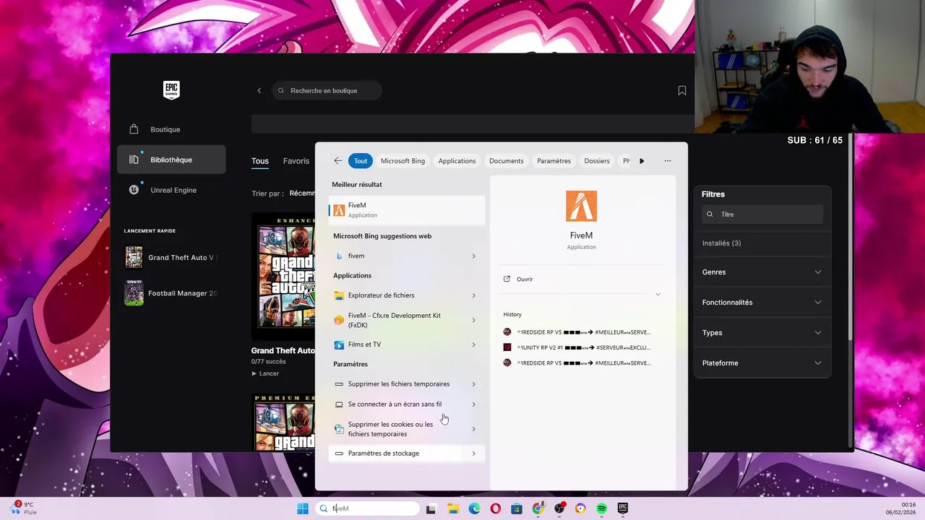Click the weather widget showing Pluie
The image size is (925, 520).
point(22,508)
